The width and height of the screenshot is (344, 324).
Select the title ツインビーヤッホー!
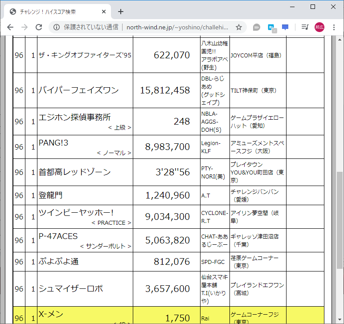76,212
